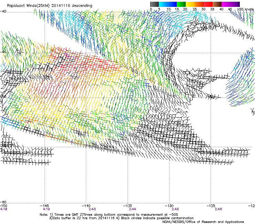The width and height of the screenshot is (255, 224).
Task: Click the gray 0-5 knots legend segment
Action: pos(154,4)
